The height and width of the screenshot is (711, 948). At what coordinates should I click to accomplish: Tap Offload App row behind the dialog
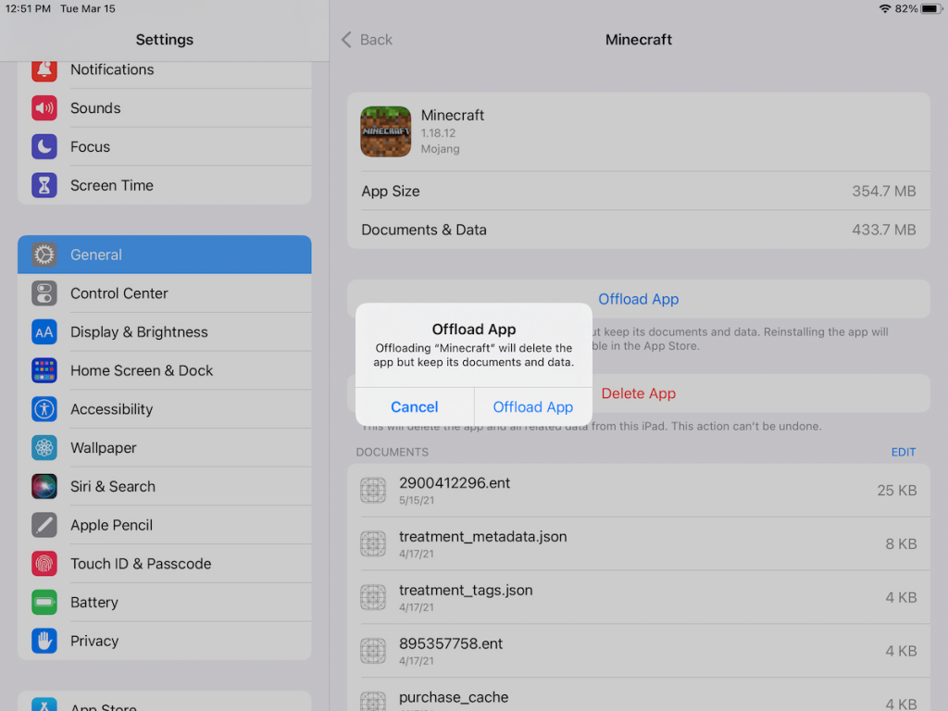pos(639,299)
